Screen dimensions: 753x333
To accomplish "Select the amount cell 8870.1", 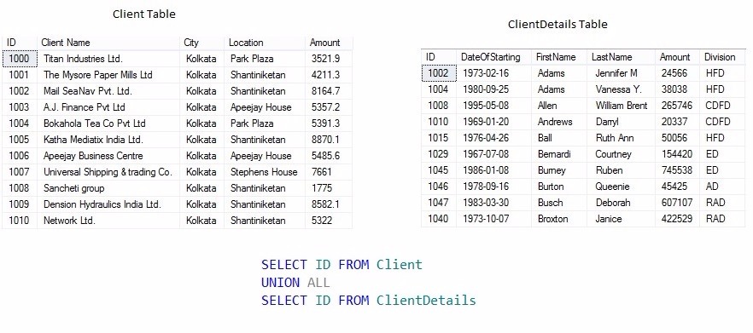I will (x=329, y=140).
